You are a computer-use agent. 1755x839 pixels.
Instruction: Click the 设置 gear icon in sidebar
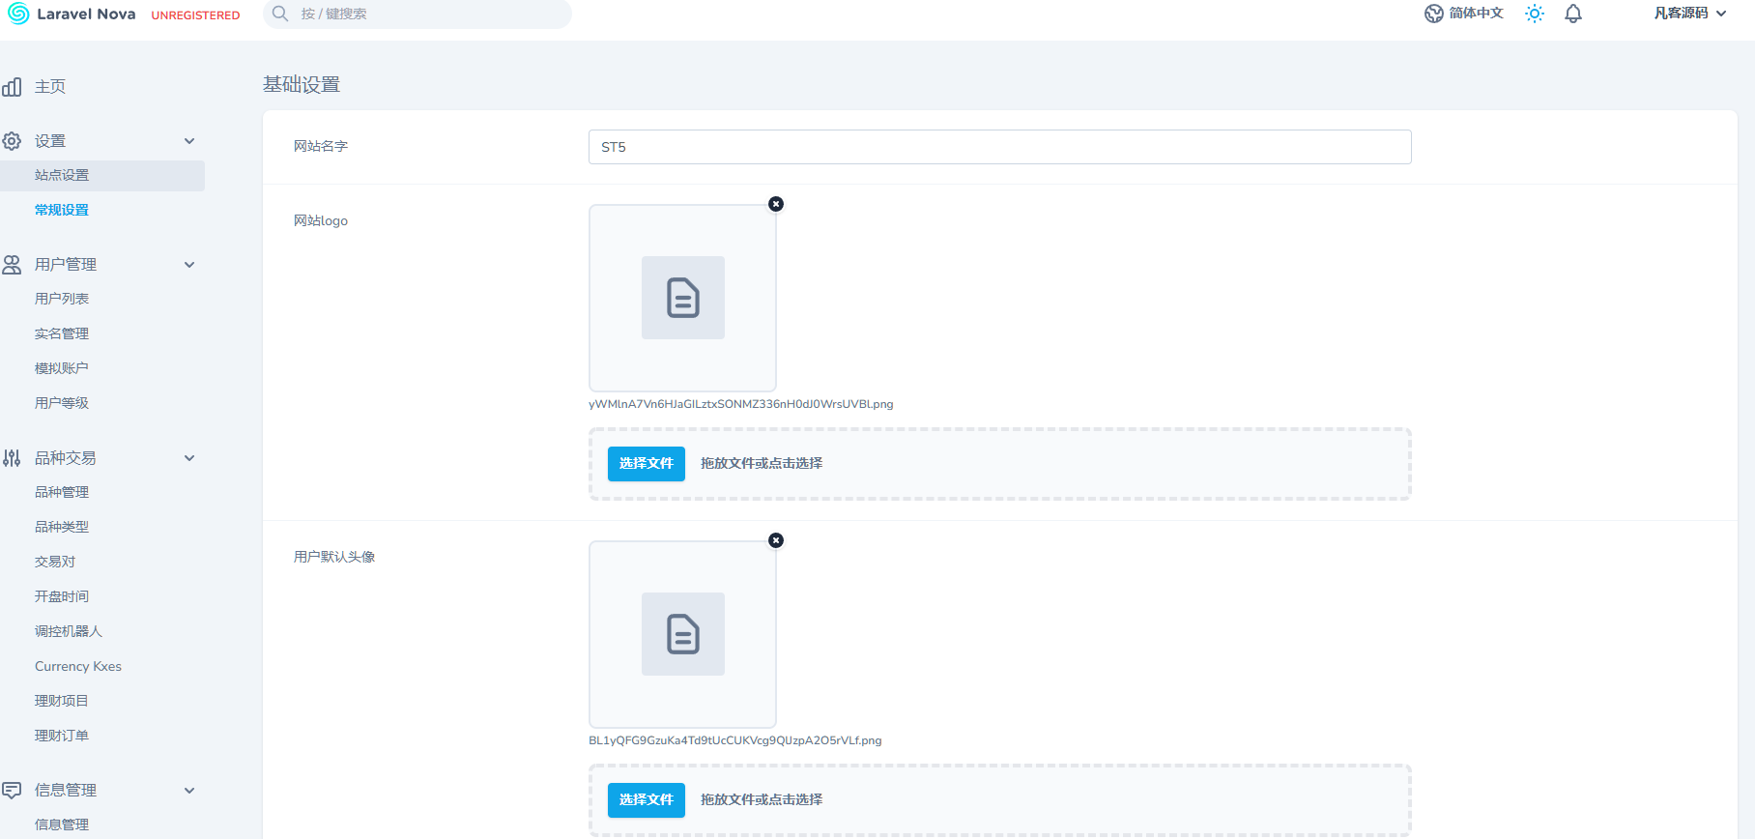click(12, 141)
